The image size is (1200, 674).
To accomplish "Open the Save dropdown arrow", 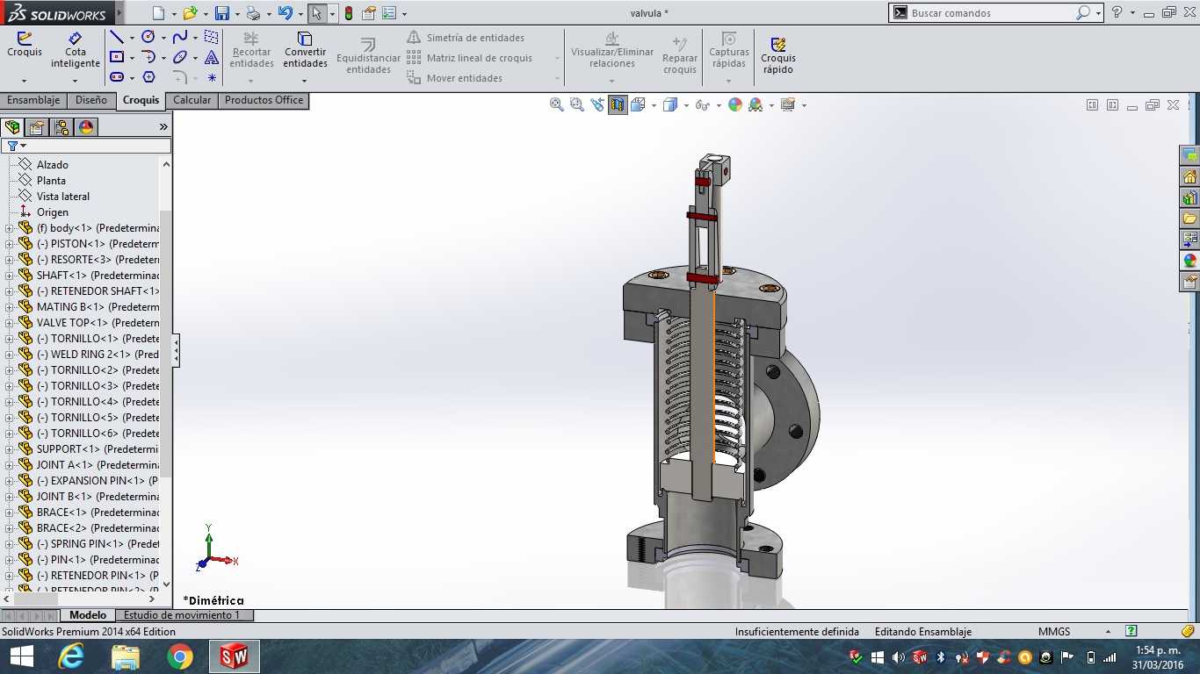I will 237,14.
